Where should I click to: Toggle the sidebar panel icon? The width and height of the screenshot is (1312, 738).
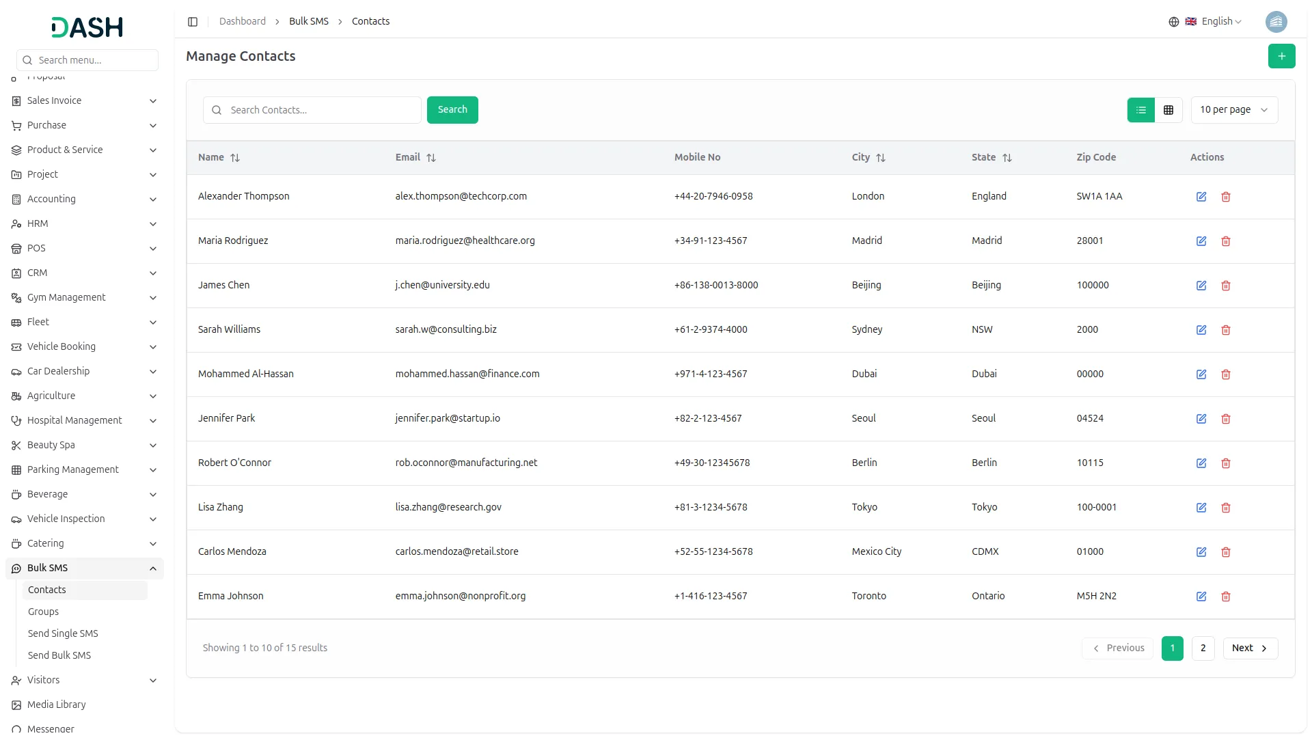click(x=193, y=22)
